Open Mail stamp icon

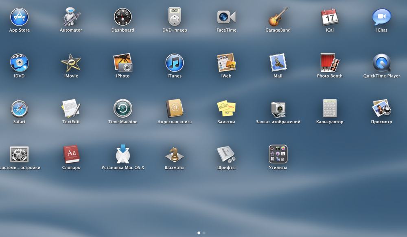[x=278, y=63]
